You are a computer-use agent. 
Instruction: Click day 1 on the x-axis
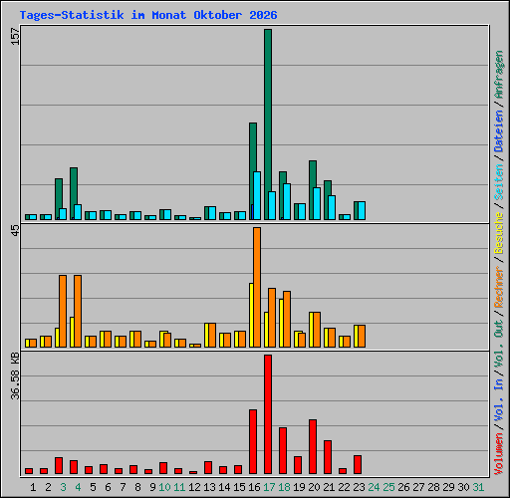click(x=33, y=487)
